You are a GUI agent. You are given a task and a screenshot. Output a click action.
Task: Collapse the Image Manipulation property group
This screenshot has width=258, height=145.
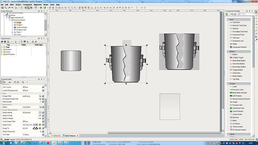coord(1,110)
